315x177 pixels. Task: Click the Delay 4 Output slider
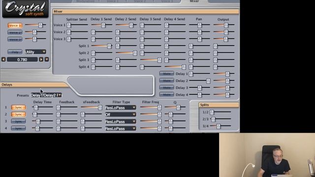tap(224, 94)
